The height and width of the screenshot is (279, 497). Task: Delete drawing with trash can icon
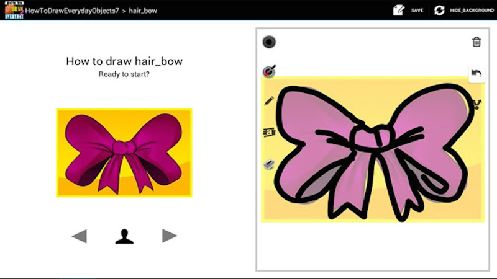click(x=476, y=42)
